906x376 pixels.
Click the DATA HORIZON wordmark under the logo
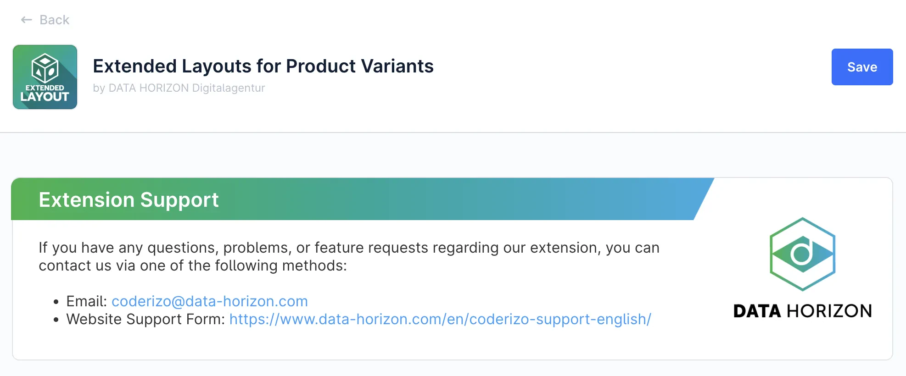point(802,311)
